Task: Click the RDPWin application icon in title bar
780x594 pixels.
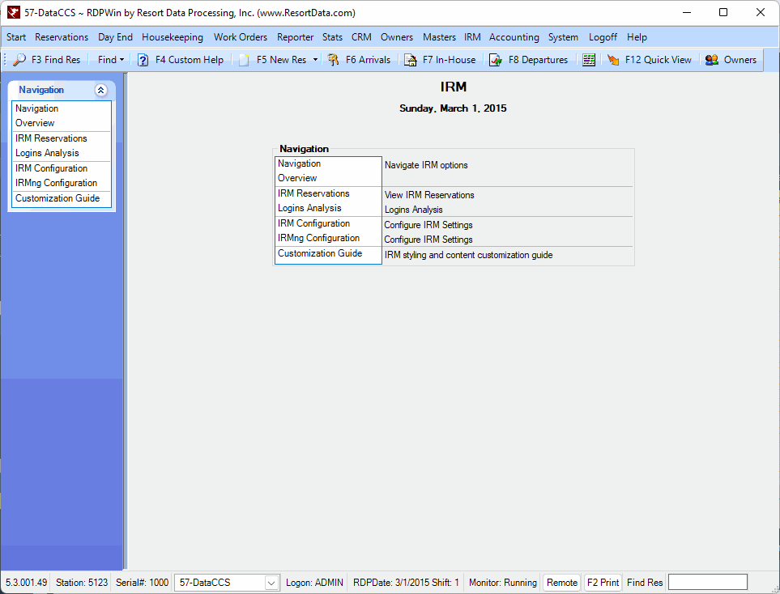Action: tap(14, 12)
